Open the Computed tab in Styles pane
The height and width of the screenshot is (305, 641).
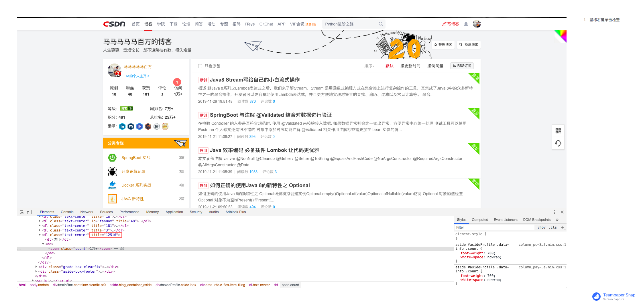click(x=480, y=220)
